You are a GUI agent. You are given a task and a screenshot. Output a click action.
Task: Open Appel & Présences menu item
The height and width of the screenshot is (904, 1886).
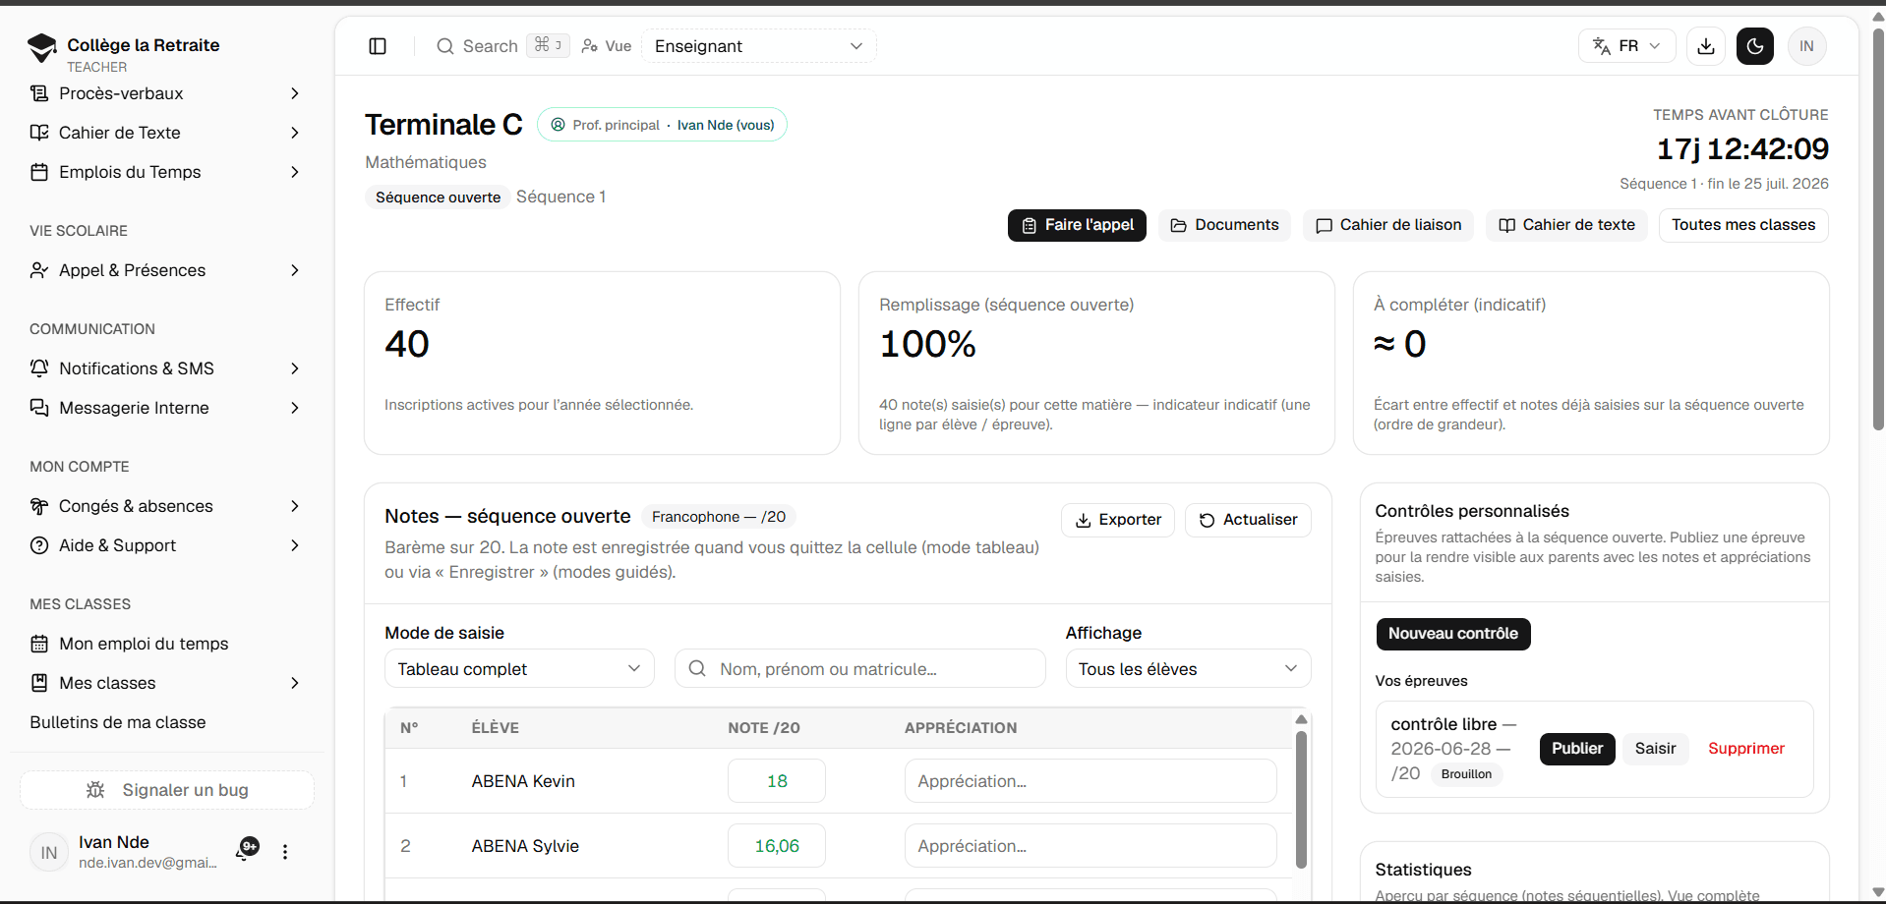[167, 270]
